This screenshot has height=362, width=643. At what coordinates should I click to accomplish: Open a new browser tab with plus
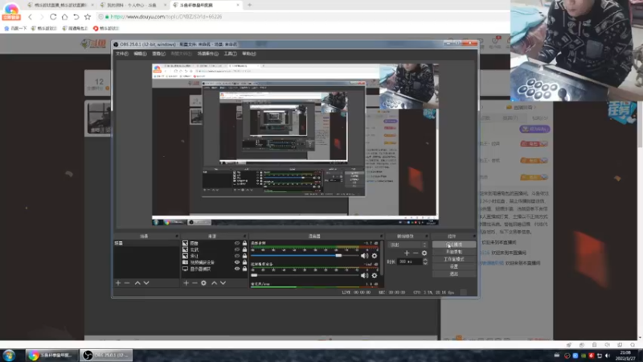click(x=249, y=5)
